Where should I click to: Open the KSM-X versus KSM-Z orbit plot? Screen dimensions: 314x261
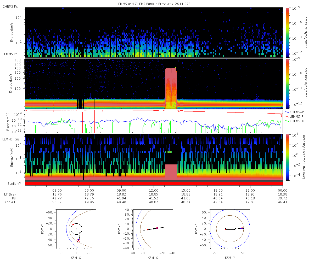[x=153, y=228]
